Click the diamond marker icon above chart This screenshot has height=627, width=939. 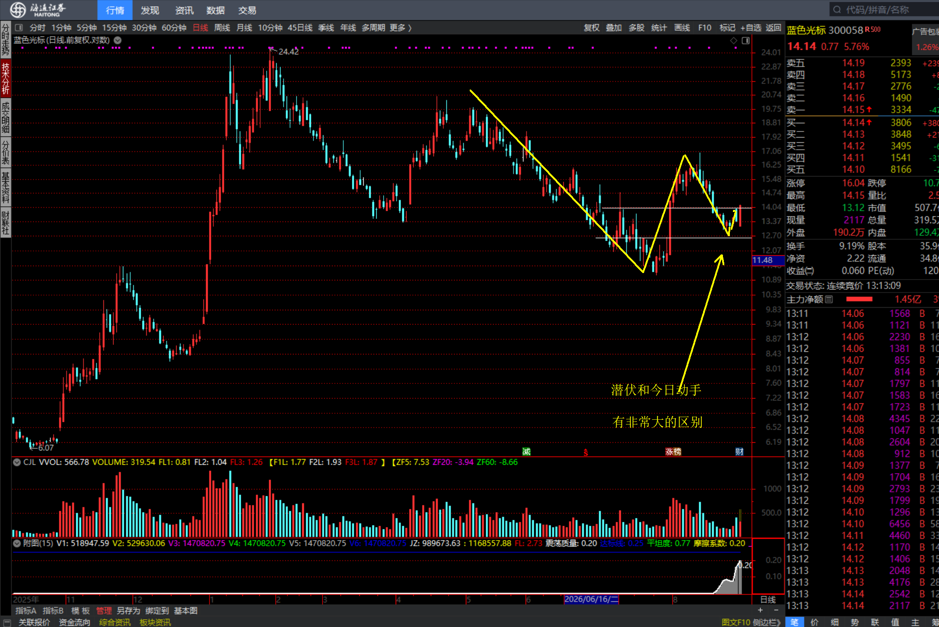tap(733, 40)
